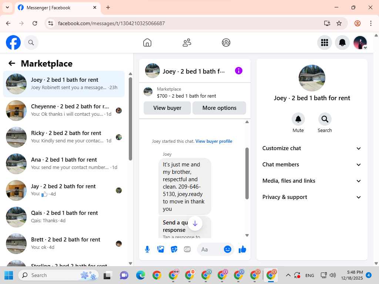The height and width of the screenshot is (284, 379).
Task: Open Microsoft Edge from taskbar
Action: pyautogui.click(x=140, y=275)
